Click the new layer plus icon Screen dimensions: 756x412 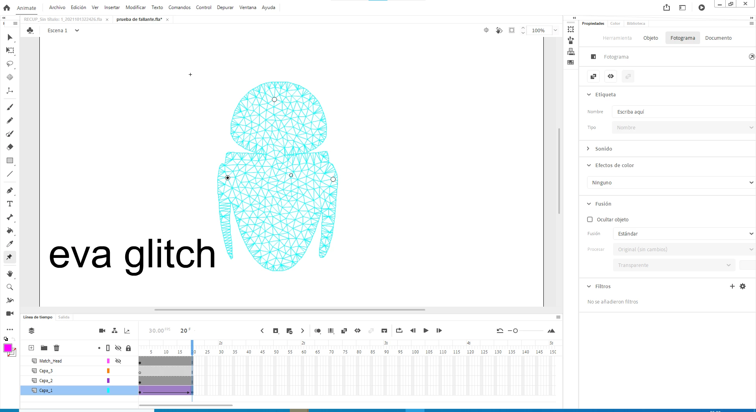31,348
